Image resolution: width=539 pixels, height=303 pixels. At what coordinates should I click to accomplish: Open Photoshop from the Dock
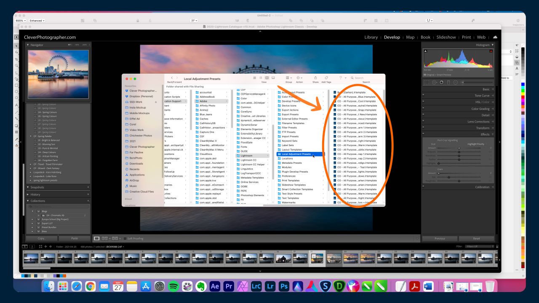coord(284,286)
